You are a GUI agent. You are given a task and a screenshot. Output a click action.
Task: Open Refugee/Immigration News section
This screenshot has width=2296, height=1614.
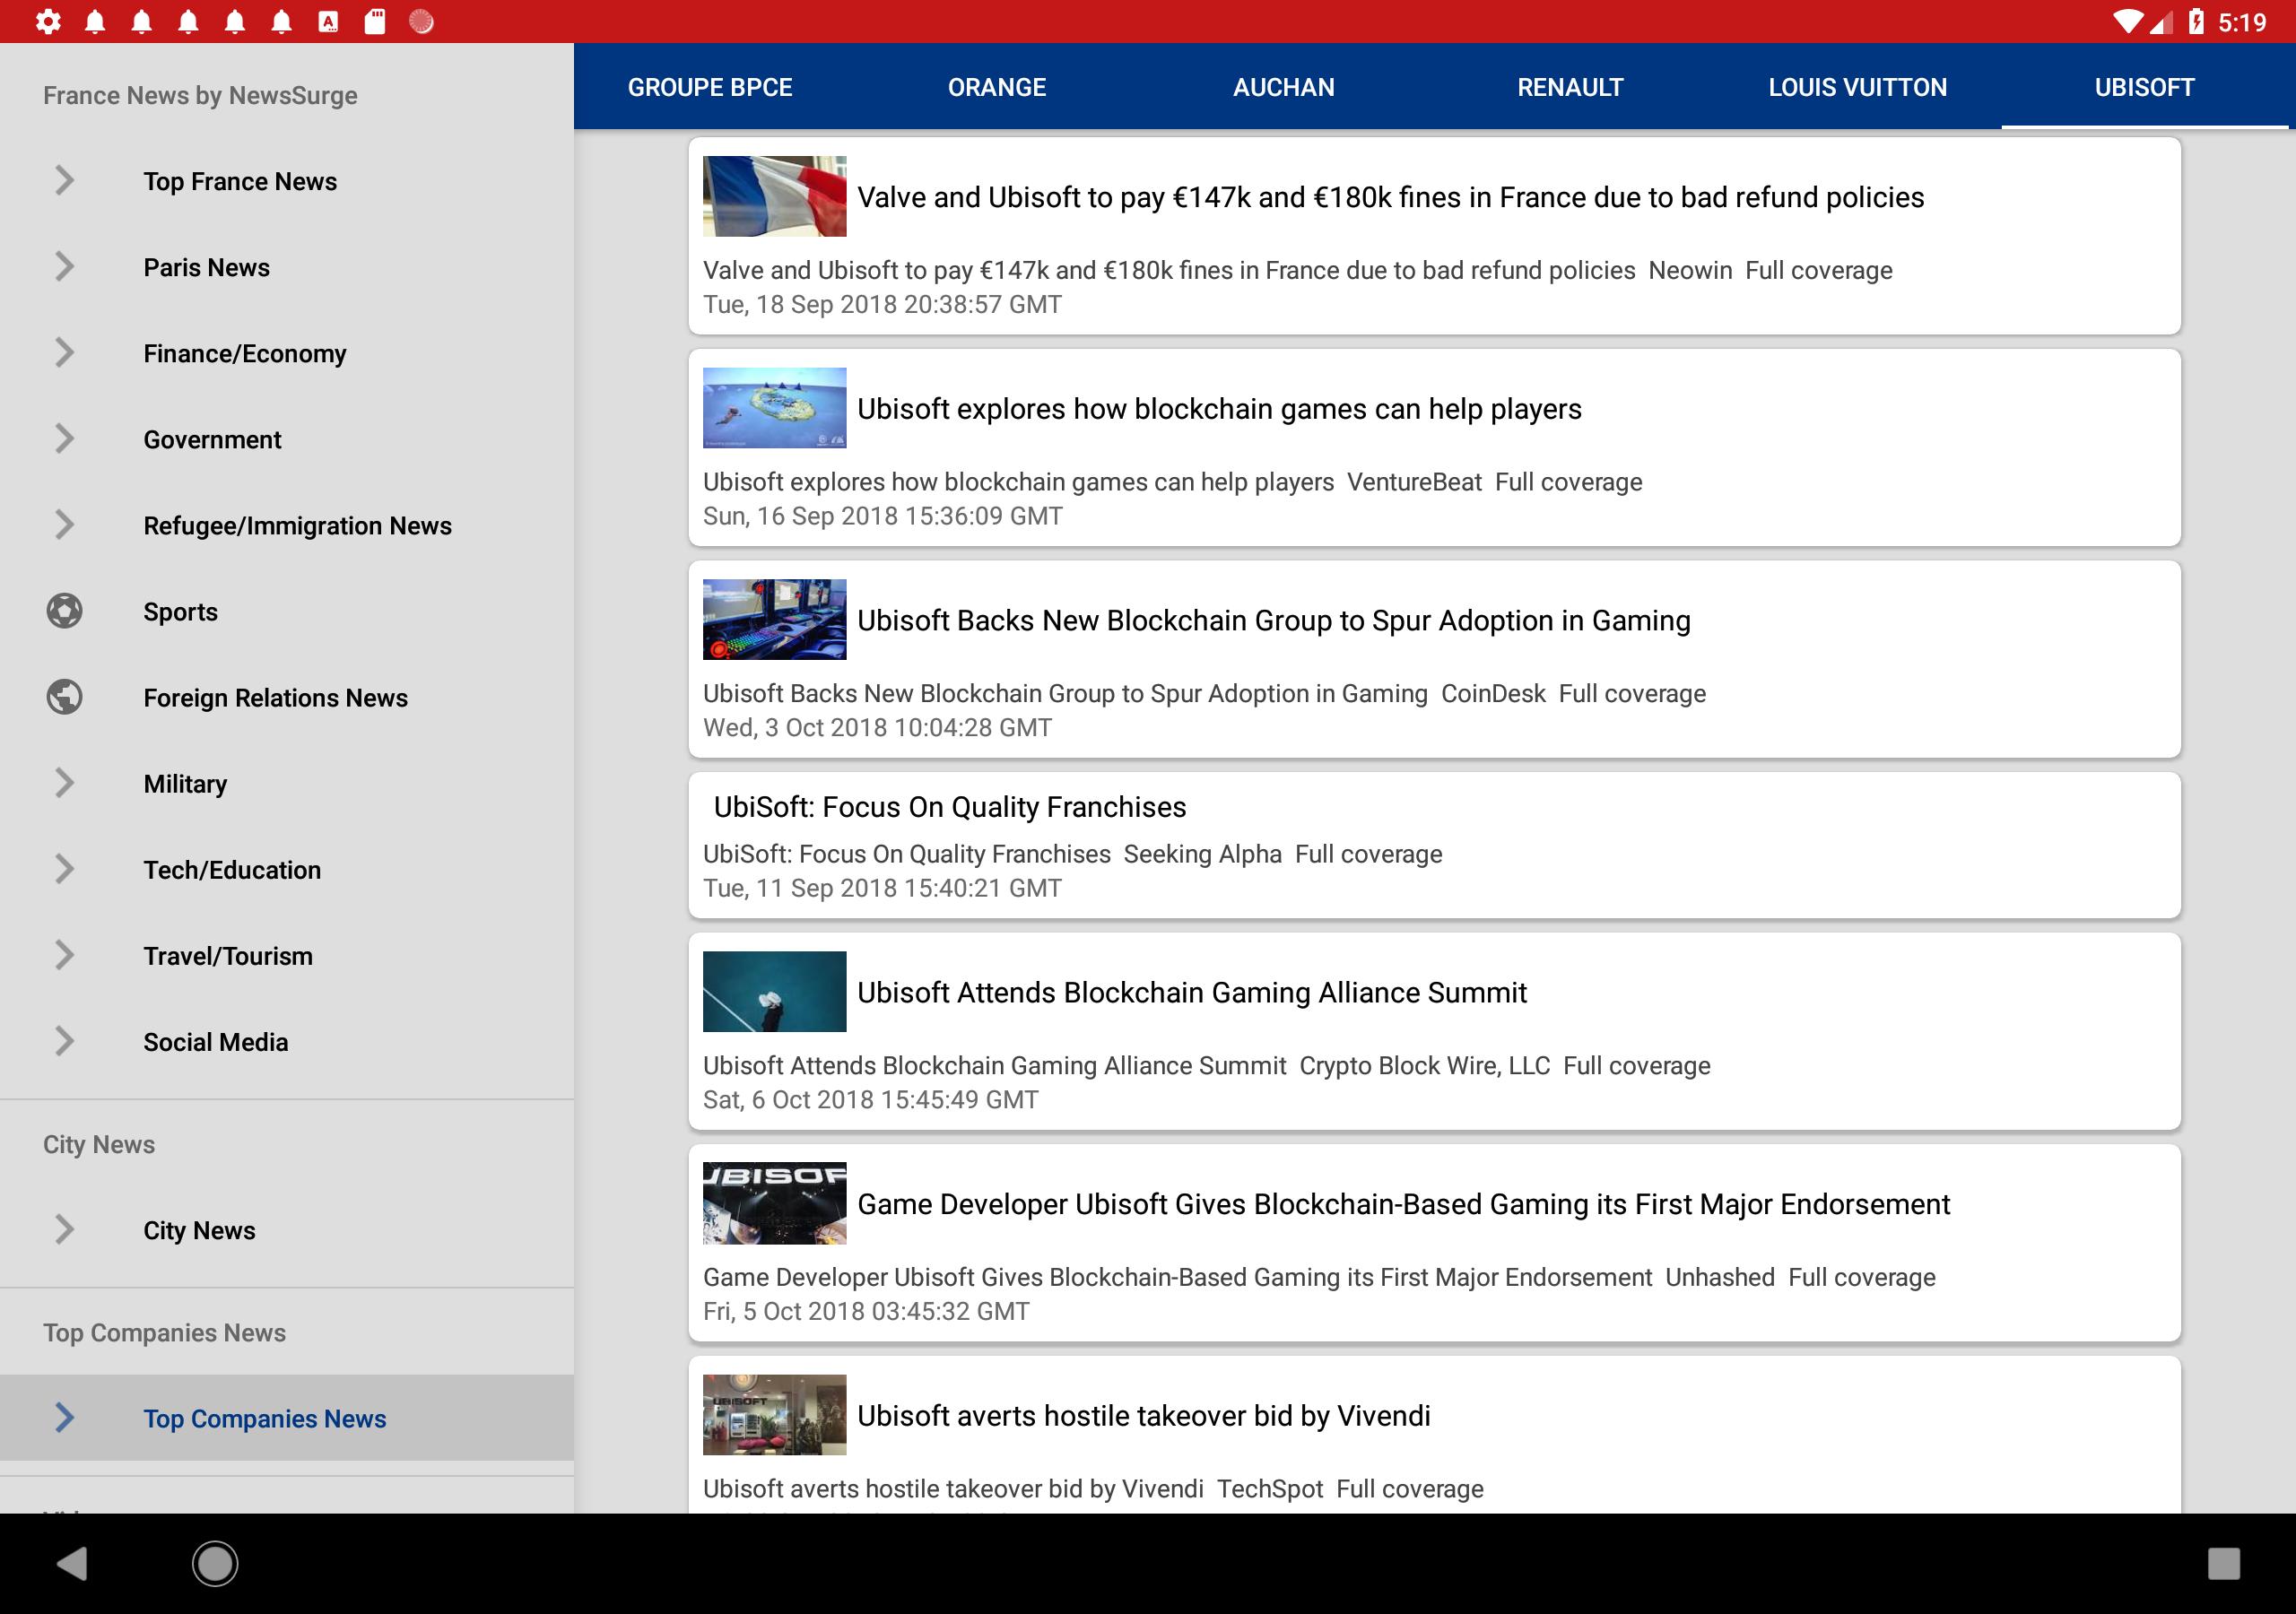[x=287, y=525]
